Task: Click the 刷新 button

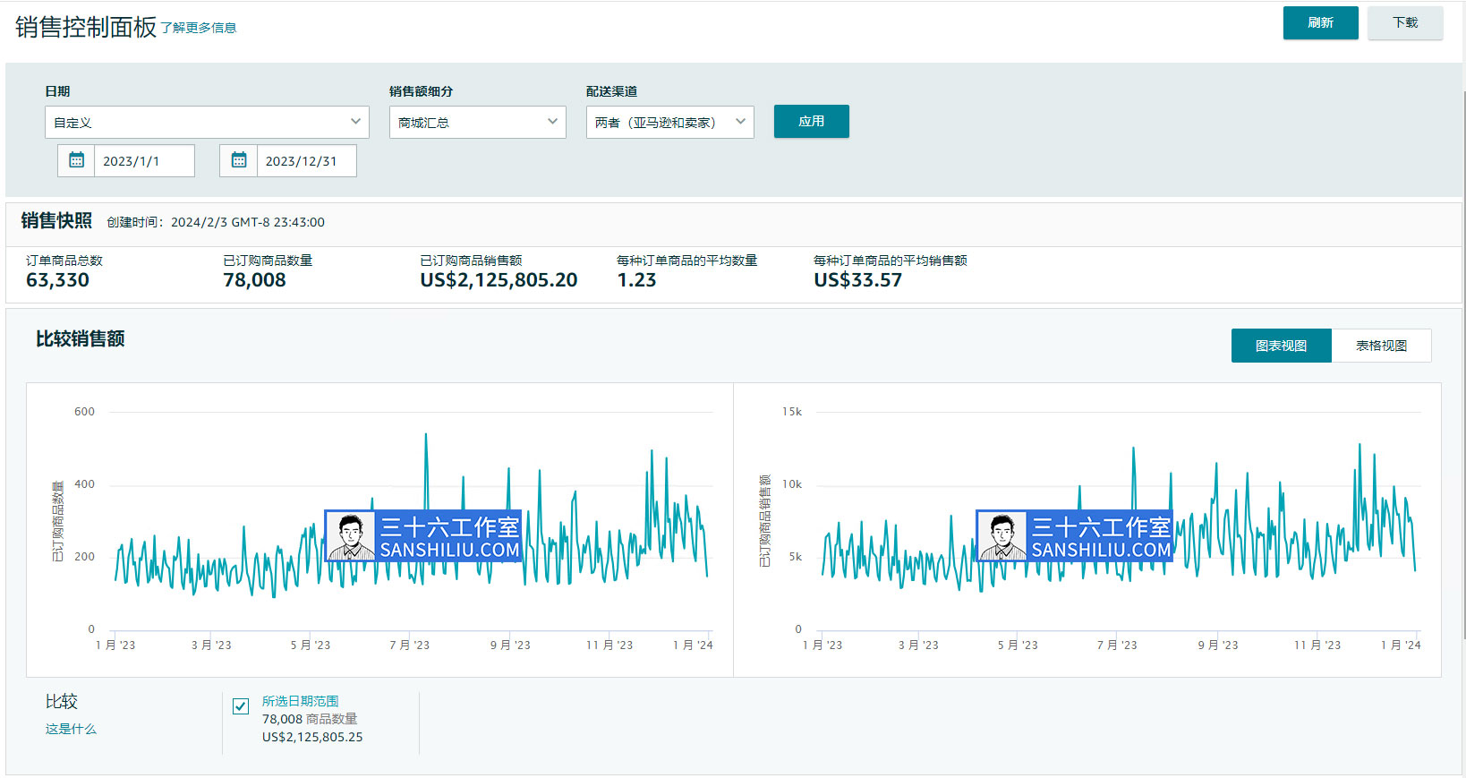Action: coord(1320,22)
